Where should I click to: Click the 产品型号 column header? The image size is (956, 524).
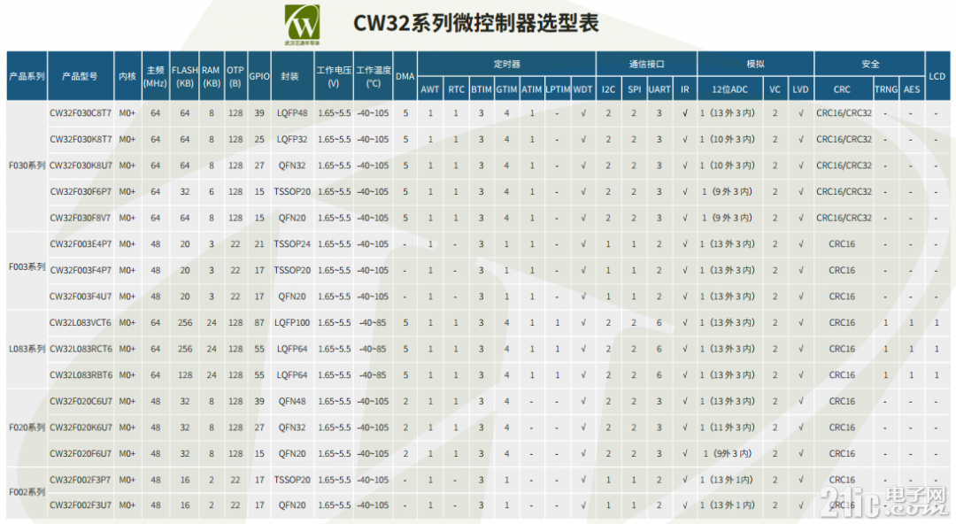tap(81, 76)
